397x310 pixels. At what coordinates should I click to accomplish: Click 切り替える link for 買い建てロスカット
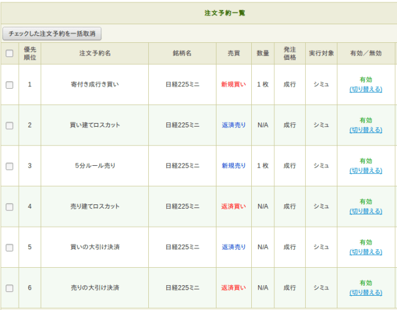(x=365, y=130)
